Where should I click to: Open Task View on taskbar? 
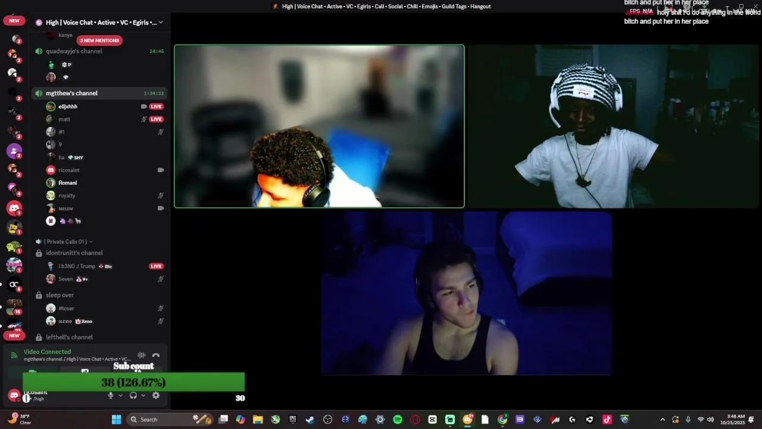pyautogui.click(x=223, y=419)
